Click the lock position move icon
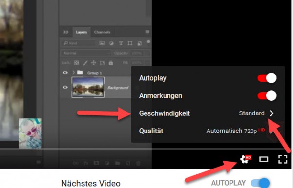The width and height of the screenshot is (293, 188). 93,63
